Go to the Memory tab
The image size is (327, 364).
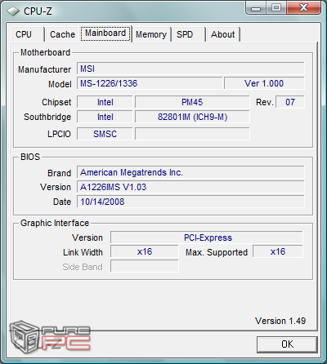point(151,34)
